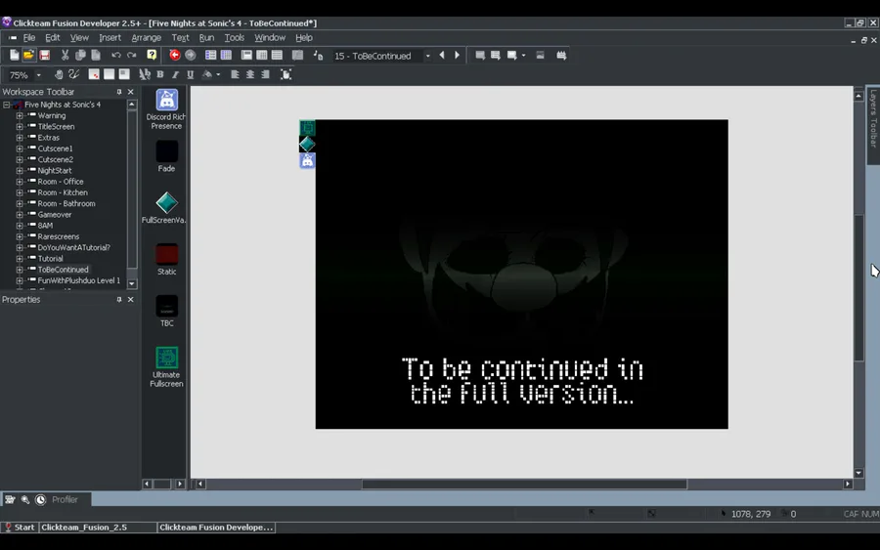The width and height of the screenshot is (880, 550).
Task: Open the Tools menu
Action: [234, 37]
